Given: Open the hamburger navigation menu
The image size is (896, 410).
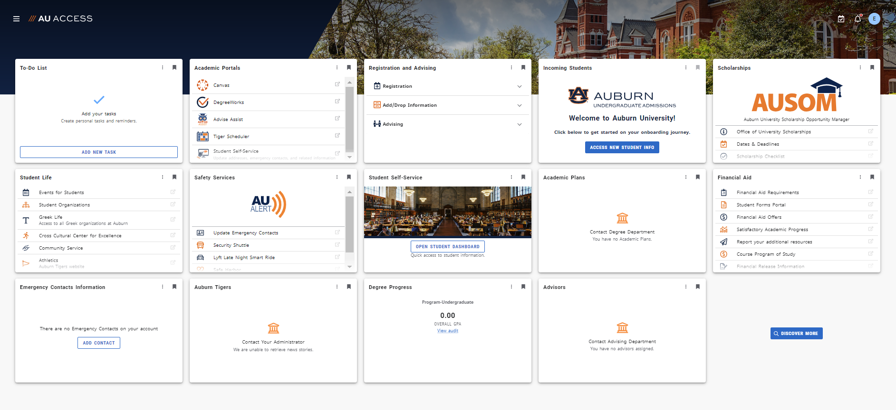Looking at the screenshot, I should coord(16,19).
